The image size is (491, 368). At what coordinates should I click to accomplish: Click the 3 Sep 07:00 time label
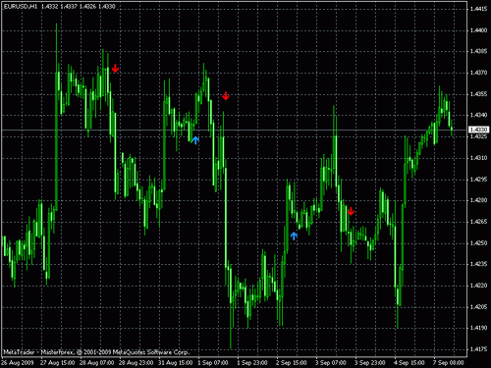click(x=331, y=362)
